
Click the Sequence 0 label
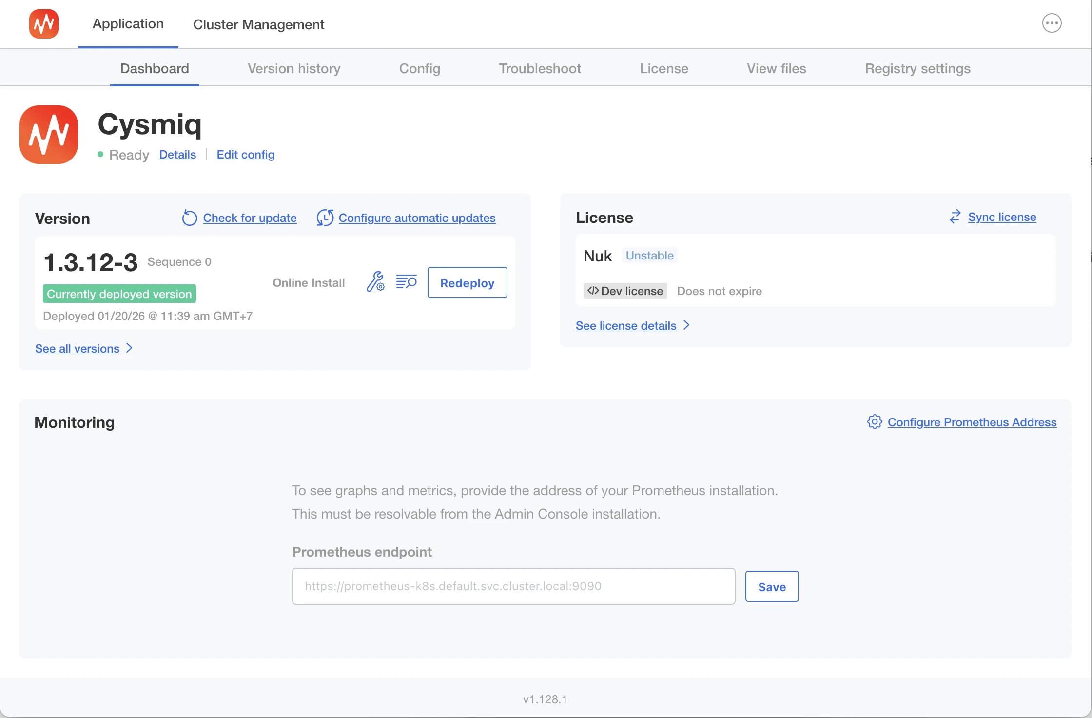(x=179, y=262)
